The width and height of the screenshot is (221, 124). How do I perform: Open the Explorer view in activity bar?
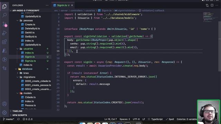coord(4,6)
